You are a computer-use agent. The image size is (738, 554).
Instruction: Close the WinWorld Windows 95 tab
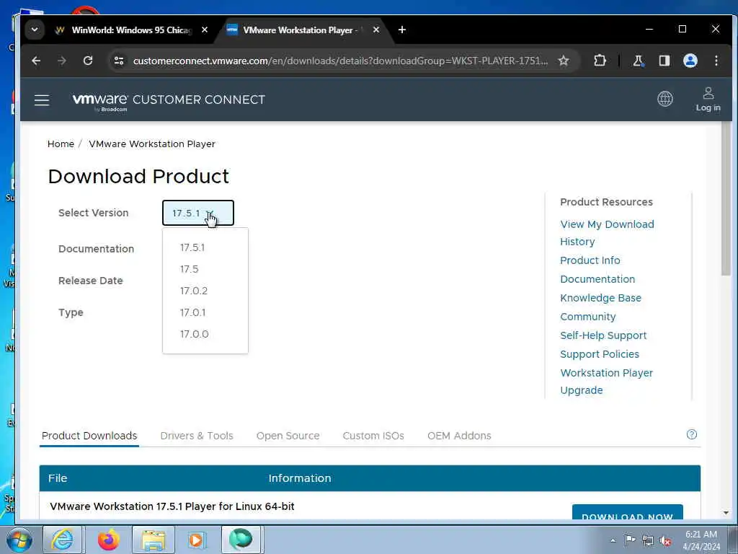click(205, 30)
